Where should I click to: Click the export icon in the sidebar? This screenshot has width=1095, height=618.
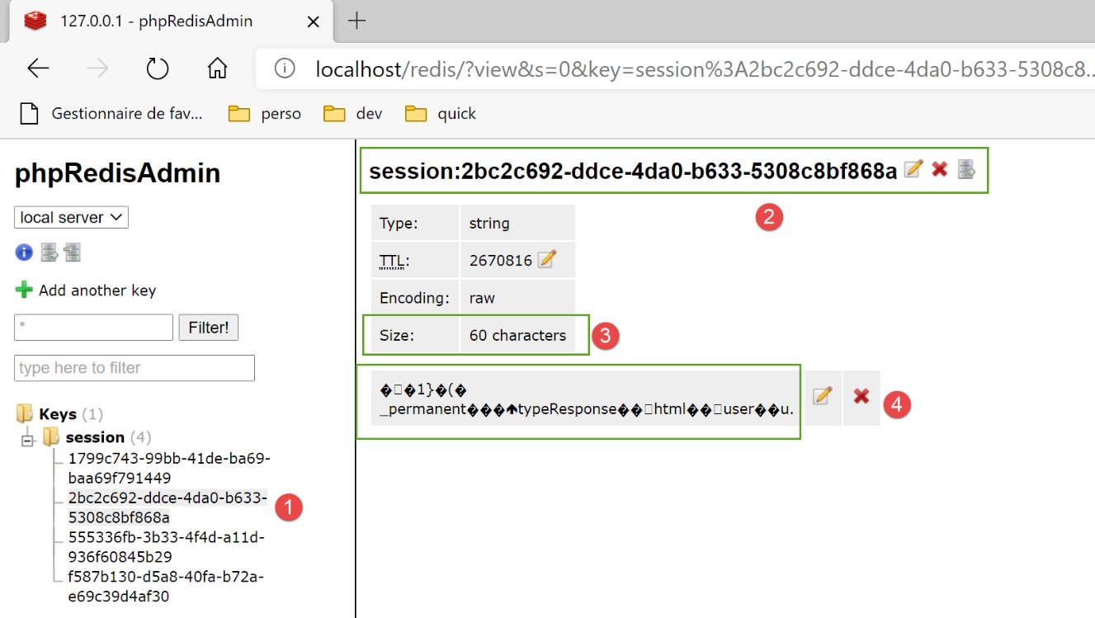point(50,252)
